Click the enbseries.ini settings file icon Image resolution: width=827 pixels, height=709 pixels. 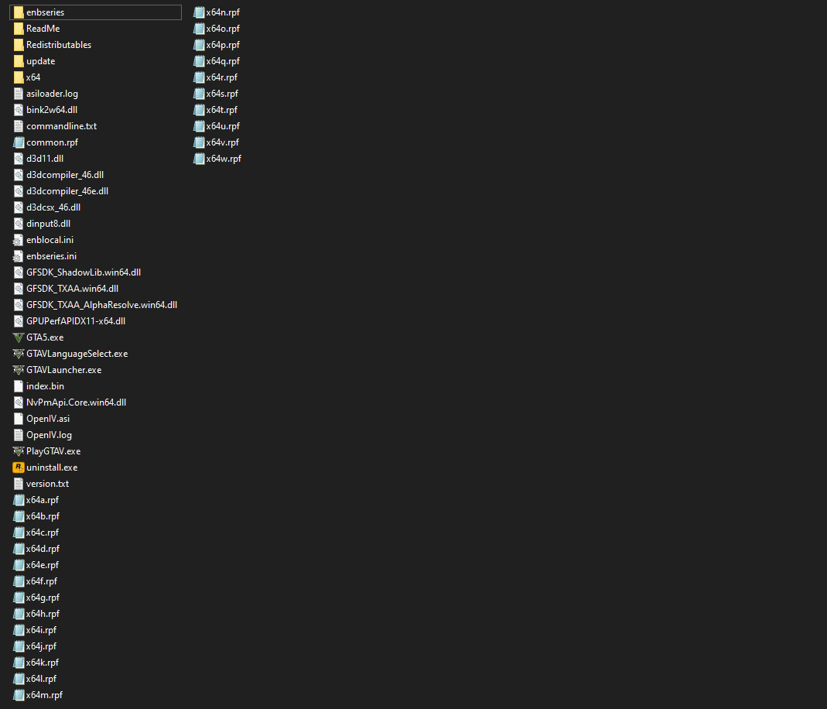19,256
